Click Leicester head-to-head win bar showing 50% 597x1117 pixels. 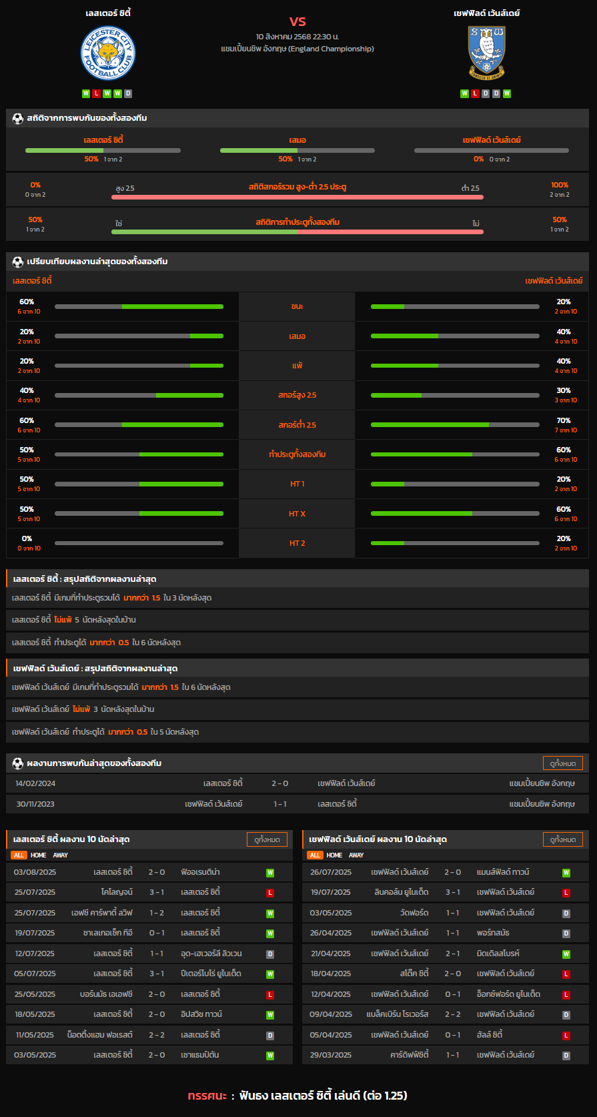(103, 150)
